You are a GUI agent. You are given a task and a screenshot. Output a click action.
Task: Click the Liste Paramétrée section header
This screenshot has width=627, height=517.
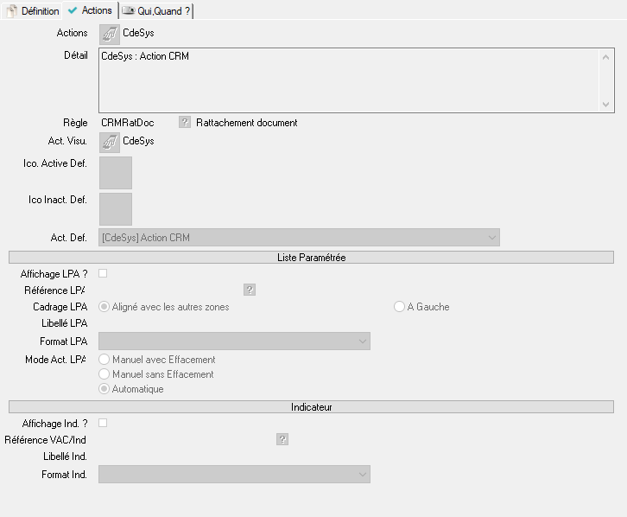[x=312, y=258]
